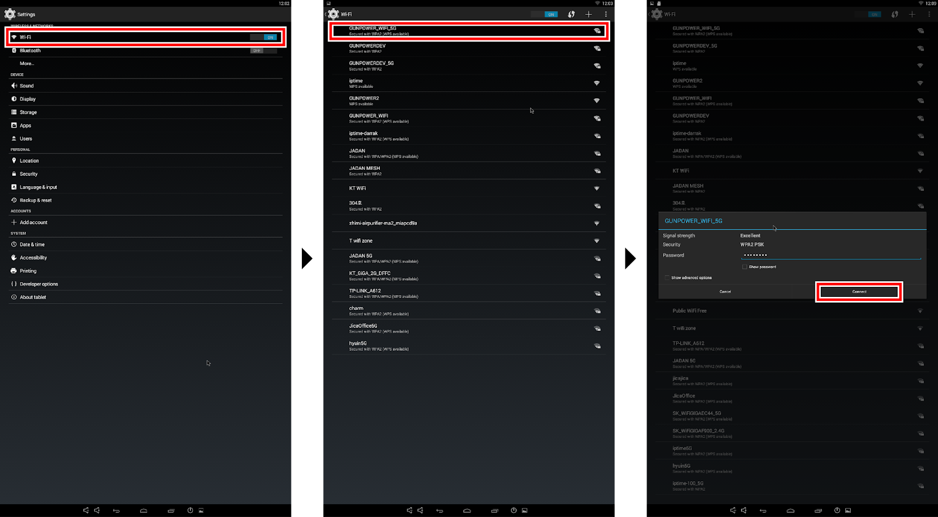
Task: Click the Location pin icon
Action: [14, 160]
